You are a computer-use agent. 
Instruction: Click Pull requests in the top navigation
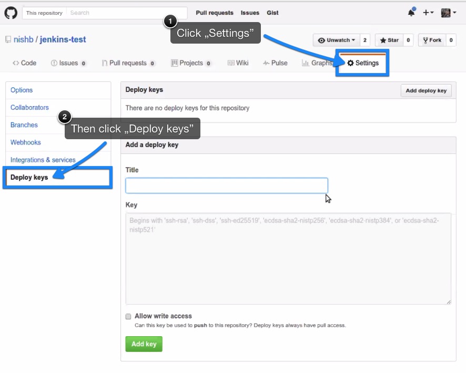(215, 13)
